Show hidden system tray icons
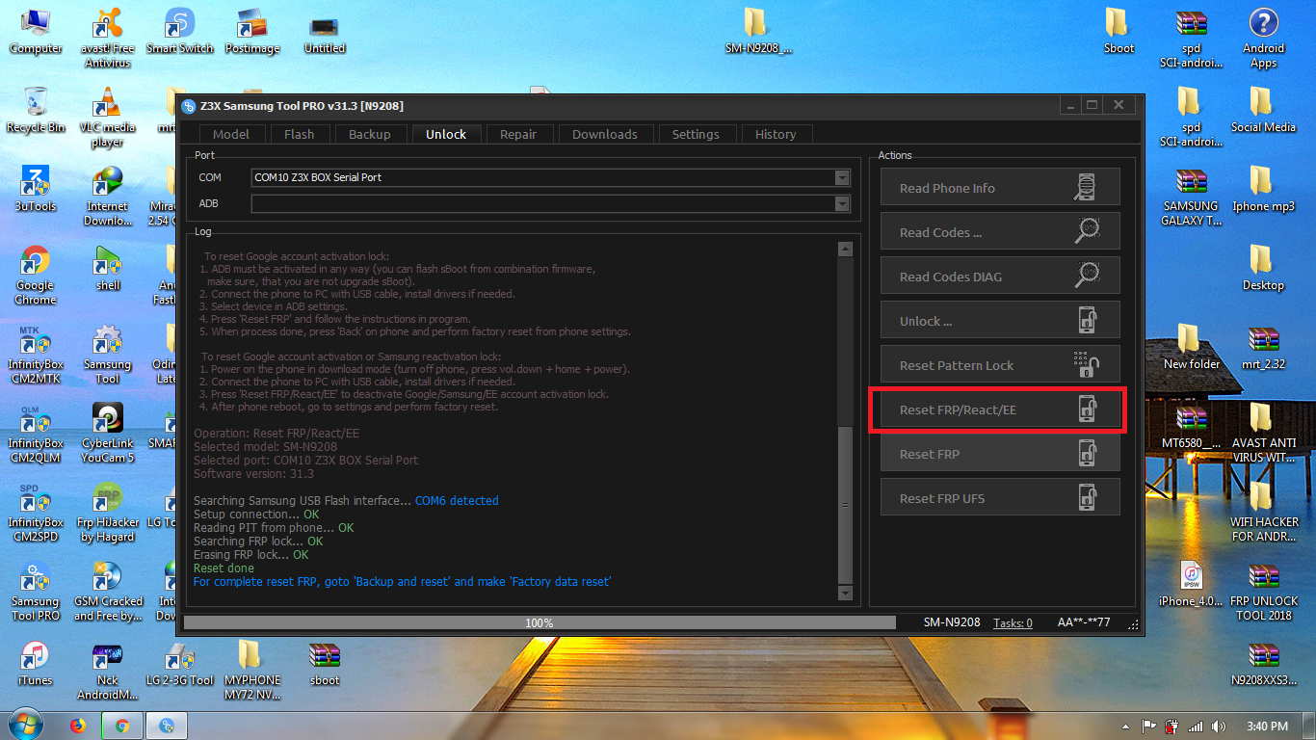Image resolution: width=1316 pixels, height=740 pixels. tap(1126, 727)
